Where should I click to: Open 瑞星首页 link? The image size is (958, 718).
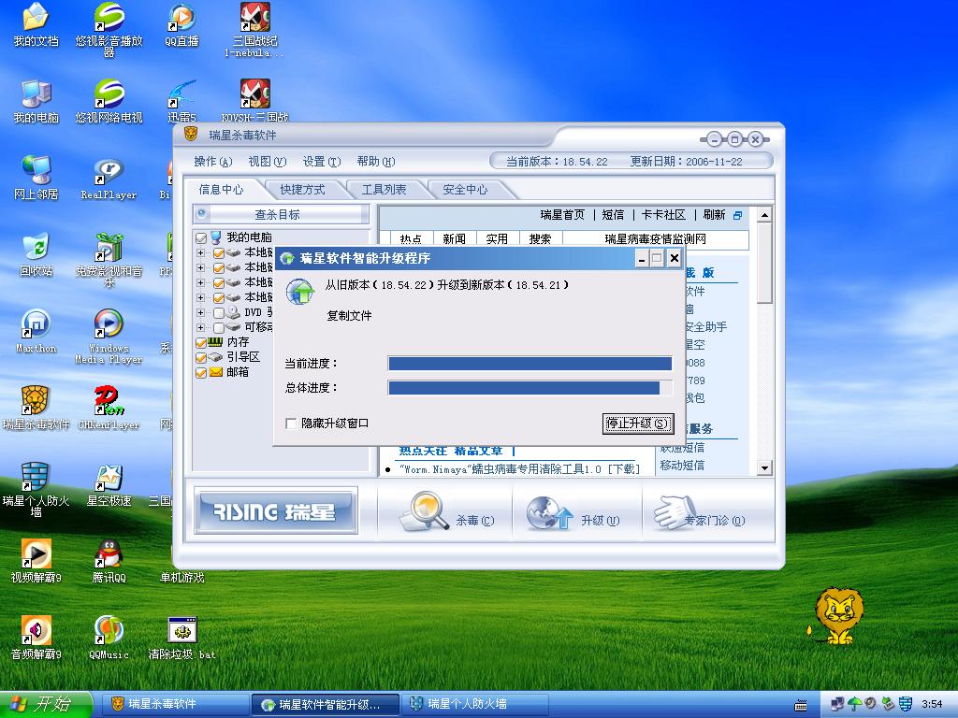(562, 215)
